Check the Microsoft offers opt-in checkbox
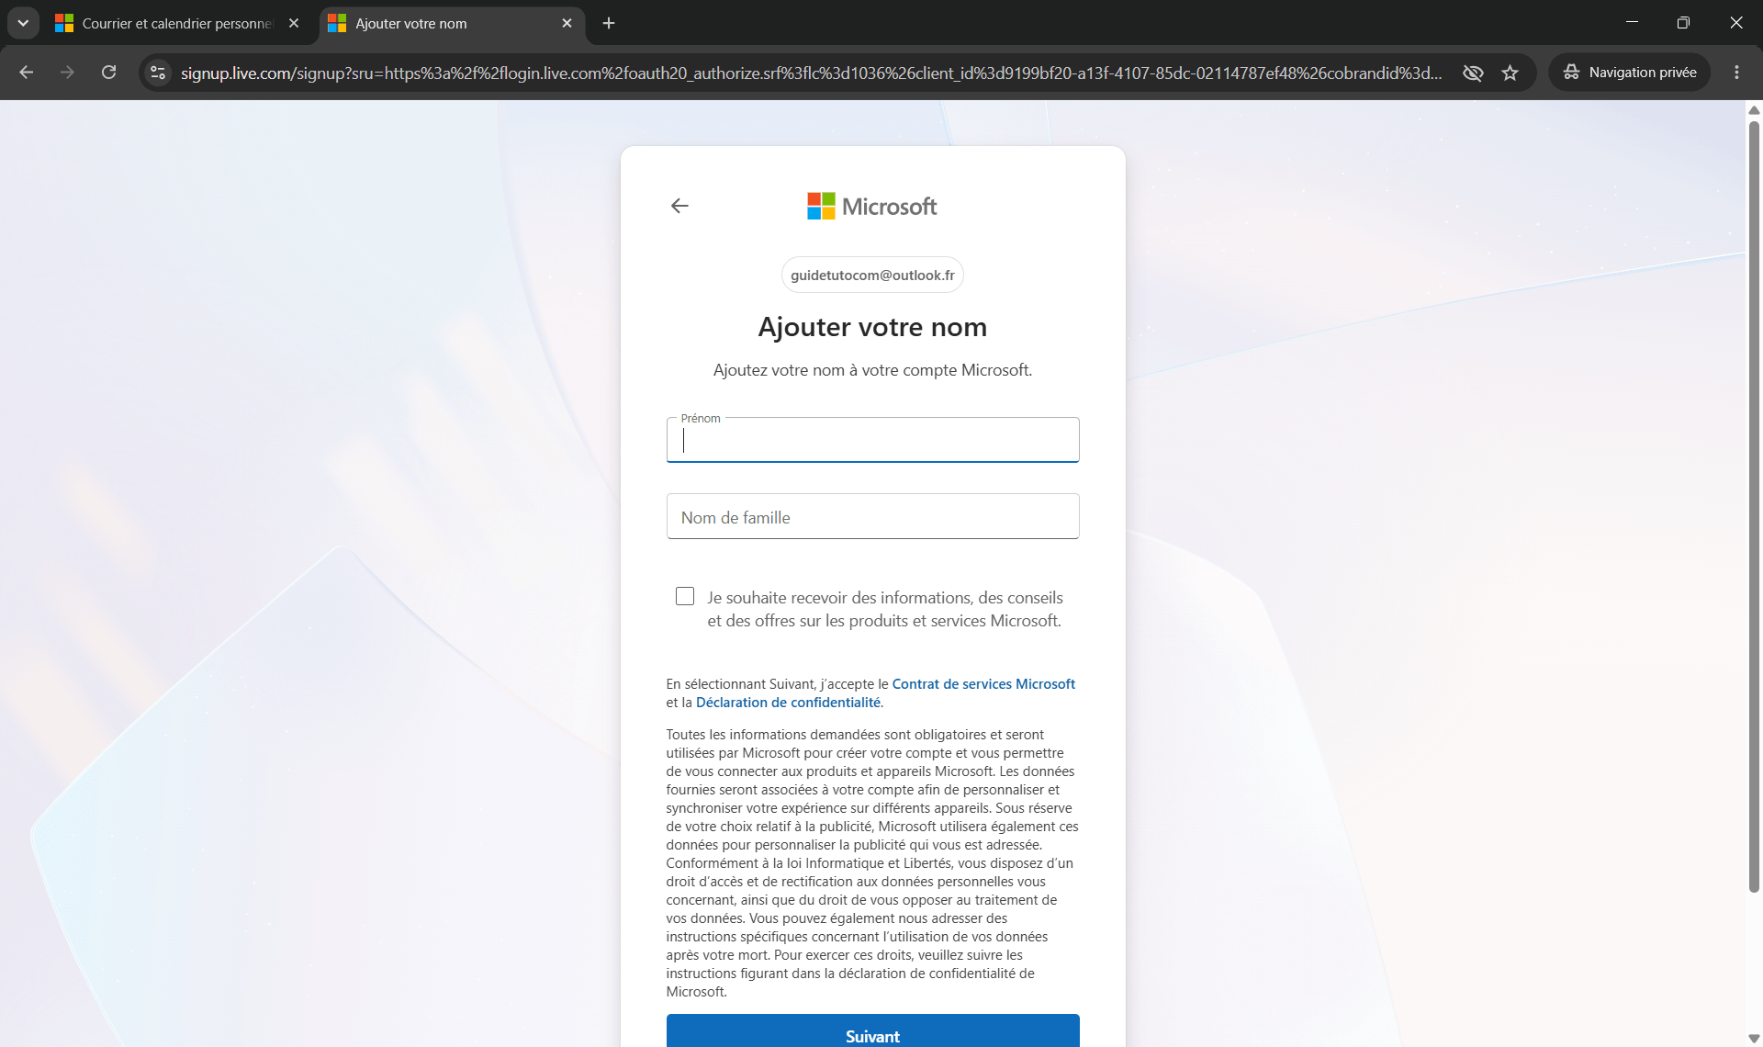This screenshot has width=1763, height=1047. point(685,596)
